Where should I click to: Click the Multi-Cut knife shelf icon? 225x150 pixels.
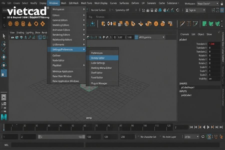pyautogui.click(x=182, y=24)
